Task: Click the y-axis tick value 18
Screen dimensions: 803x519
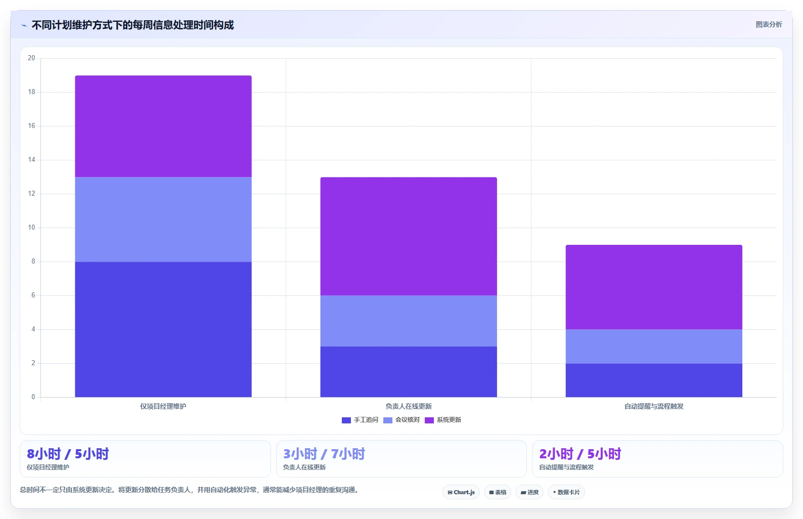Action: [31, 92]
